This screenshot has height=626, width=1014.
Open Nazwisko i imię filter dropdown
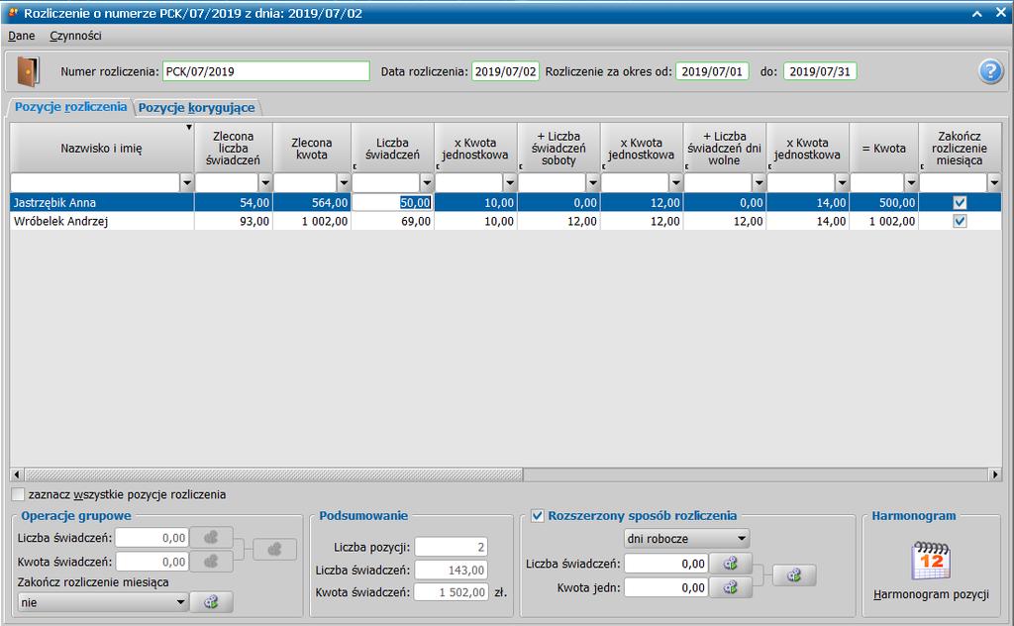point(187,183)
